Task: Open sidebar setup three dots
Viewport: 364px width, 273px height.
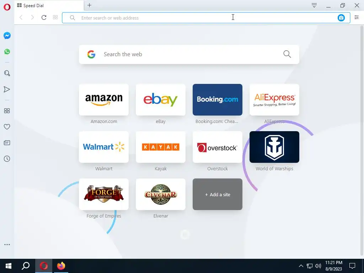Action: coord(7,245)
